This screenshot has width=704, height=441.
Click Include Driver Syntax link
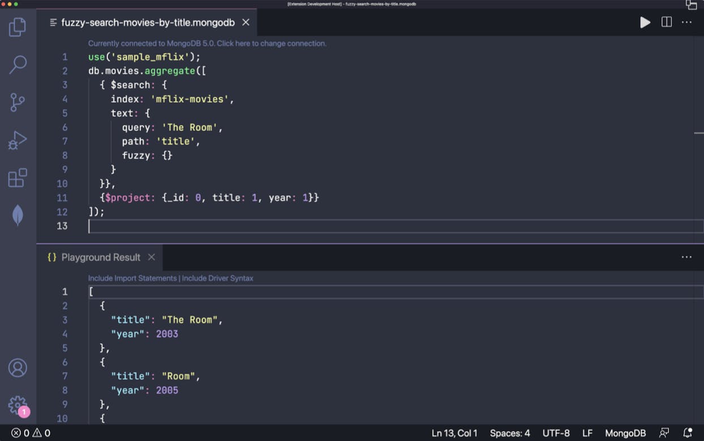click(217, 278)
